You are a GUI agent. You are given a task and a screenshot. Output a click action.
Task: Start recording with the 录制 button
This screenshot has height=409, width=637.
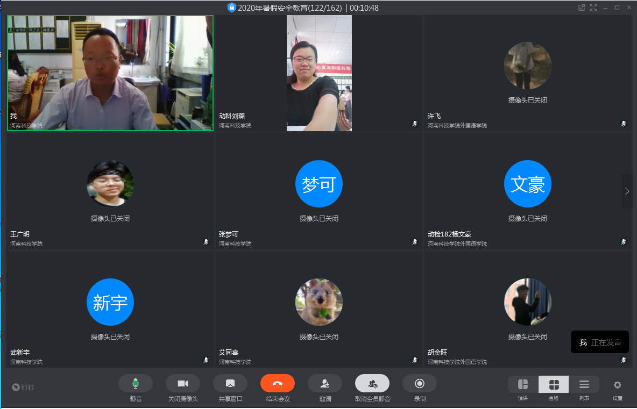(x=420, y=383)
